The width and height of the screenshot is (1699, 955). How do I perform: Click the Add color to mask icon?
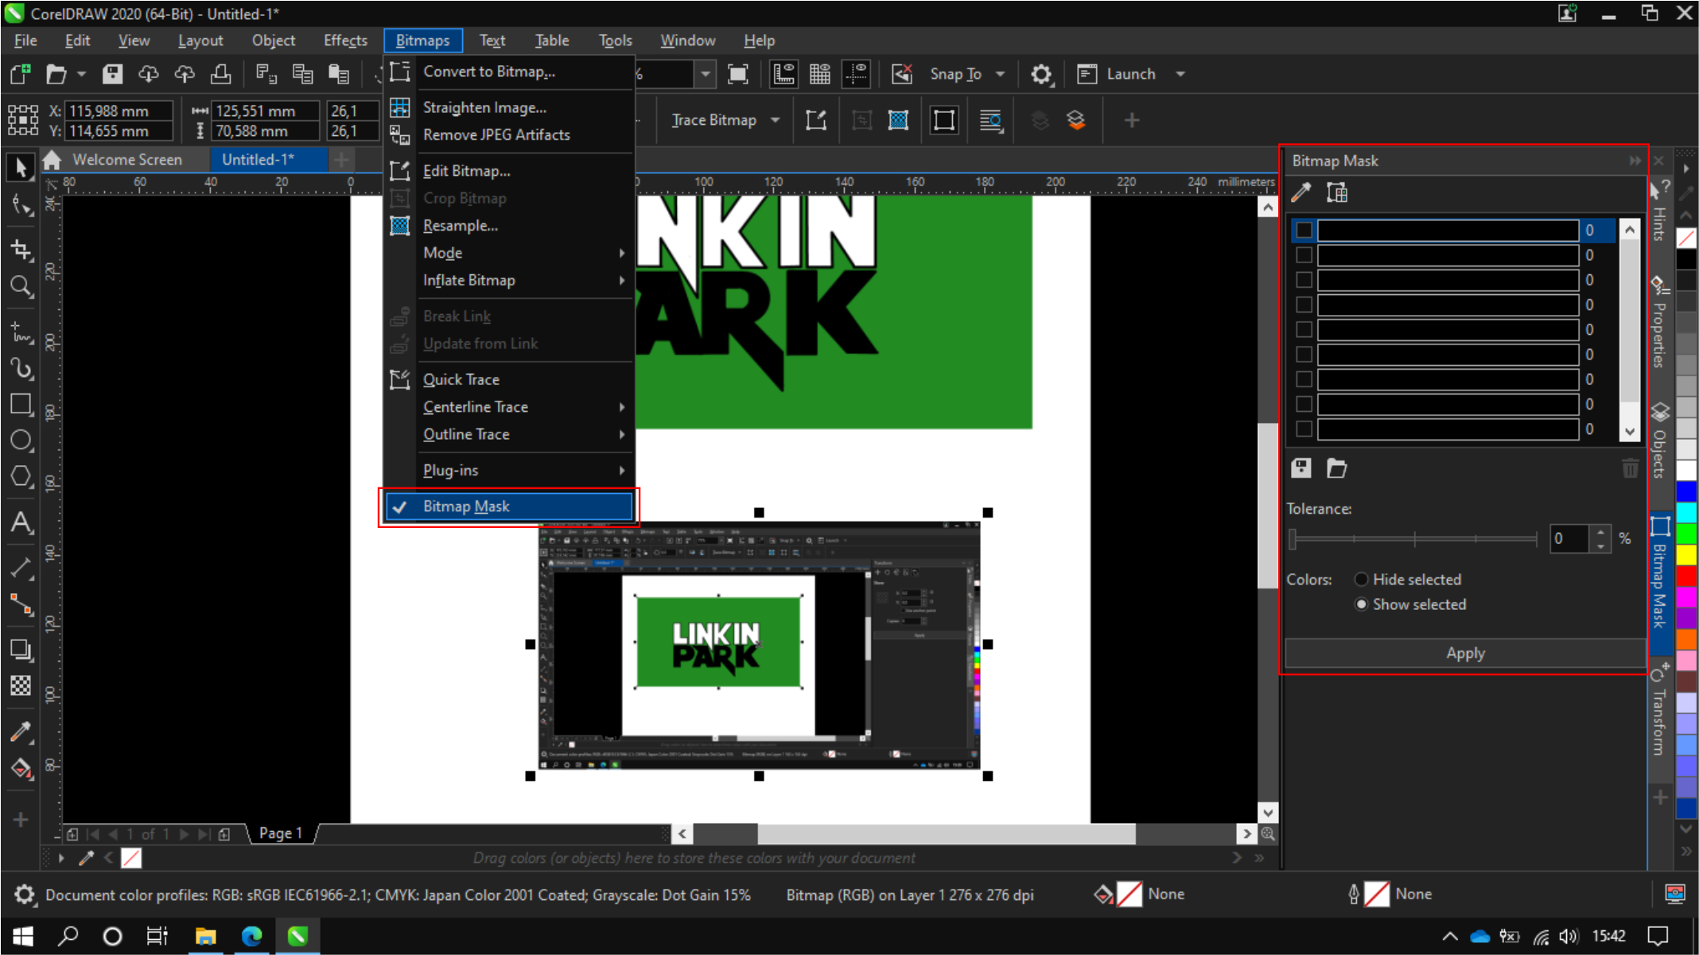point(1301,192)
